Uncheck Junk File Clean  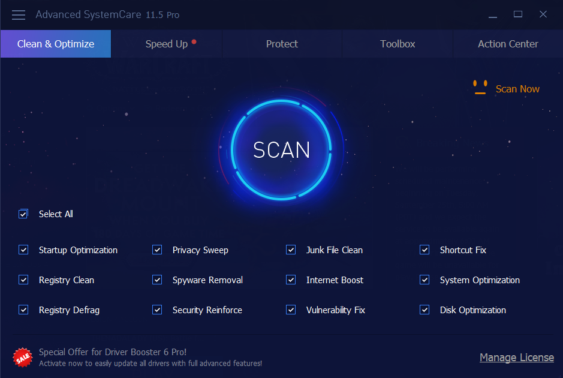pyautogui.click(x=291, y=250)
